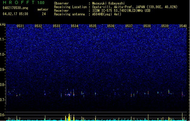Click the 0540 time marker
190x121 pixels.
pyautogui.click(x=183, y=26)
